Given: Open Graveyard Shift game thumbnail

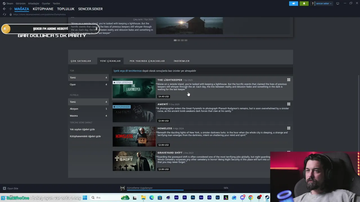Looking at the screenshot, I should click(134, 161).
